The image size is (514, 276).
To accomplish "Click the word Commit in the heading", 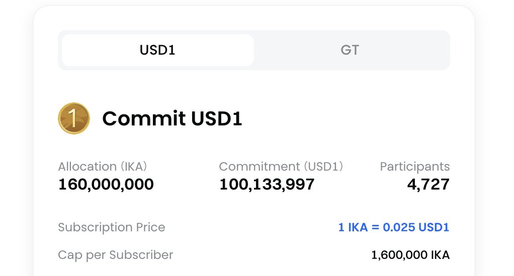I will [x=144, y=118].
